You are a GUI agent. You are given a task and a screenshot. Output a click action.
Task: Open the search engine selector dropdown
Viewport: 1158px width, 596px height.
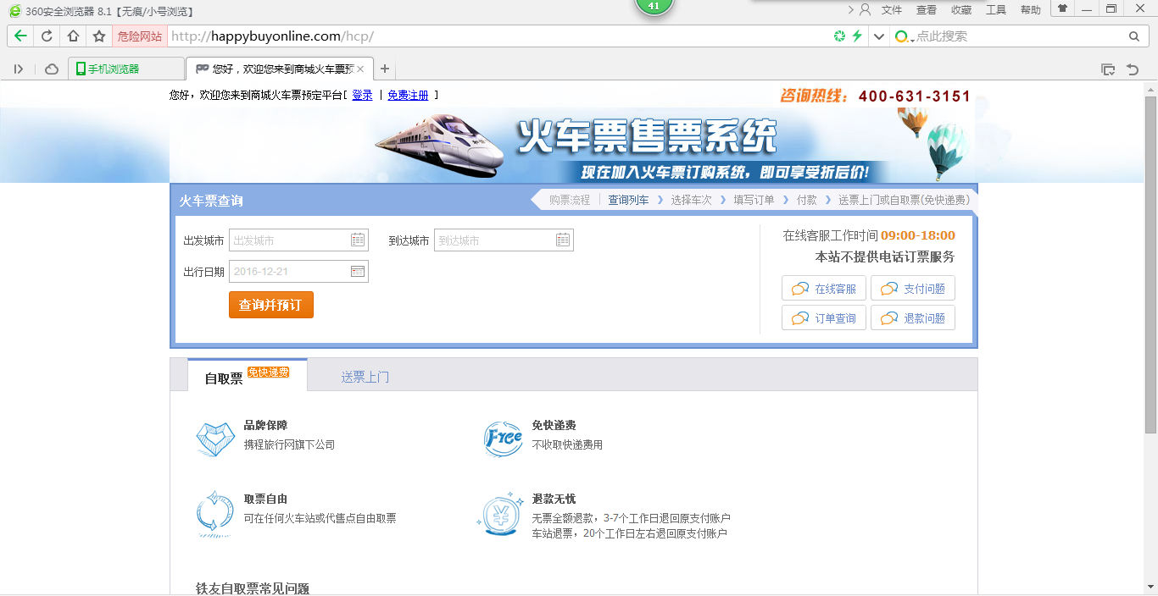[905, 36]
